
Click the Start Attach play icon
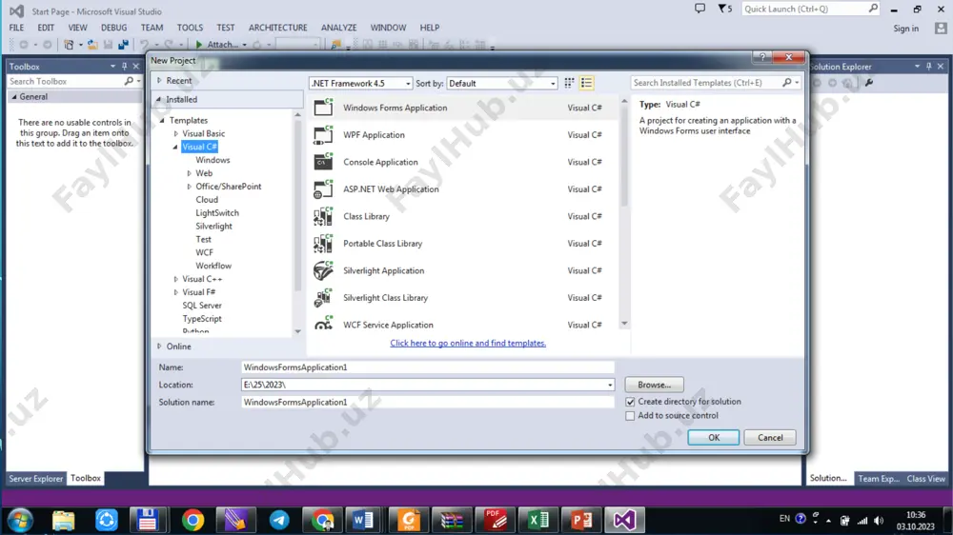point(199,45)
